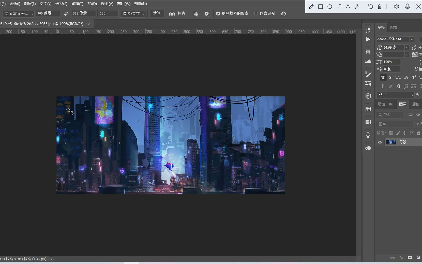Open the Navigator ship-wheel panel icon
The image size is (422, 264).
coord(368,52)
